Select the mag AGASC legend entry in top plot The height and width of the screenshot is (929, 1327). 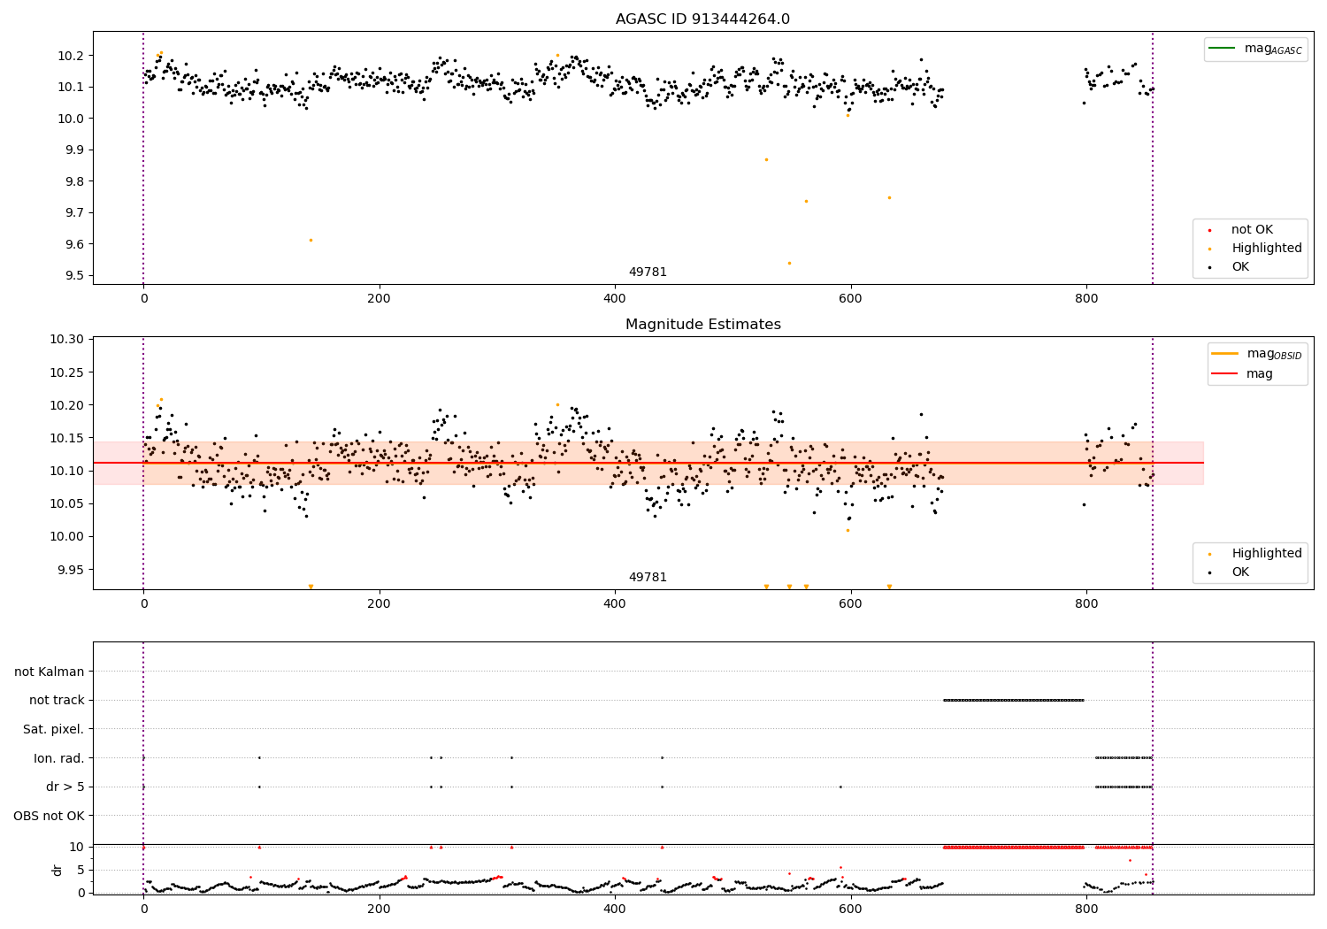(x=1255, y=50)
